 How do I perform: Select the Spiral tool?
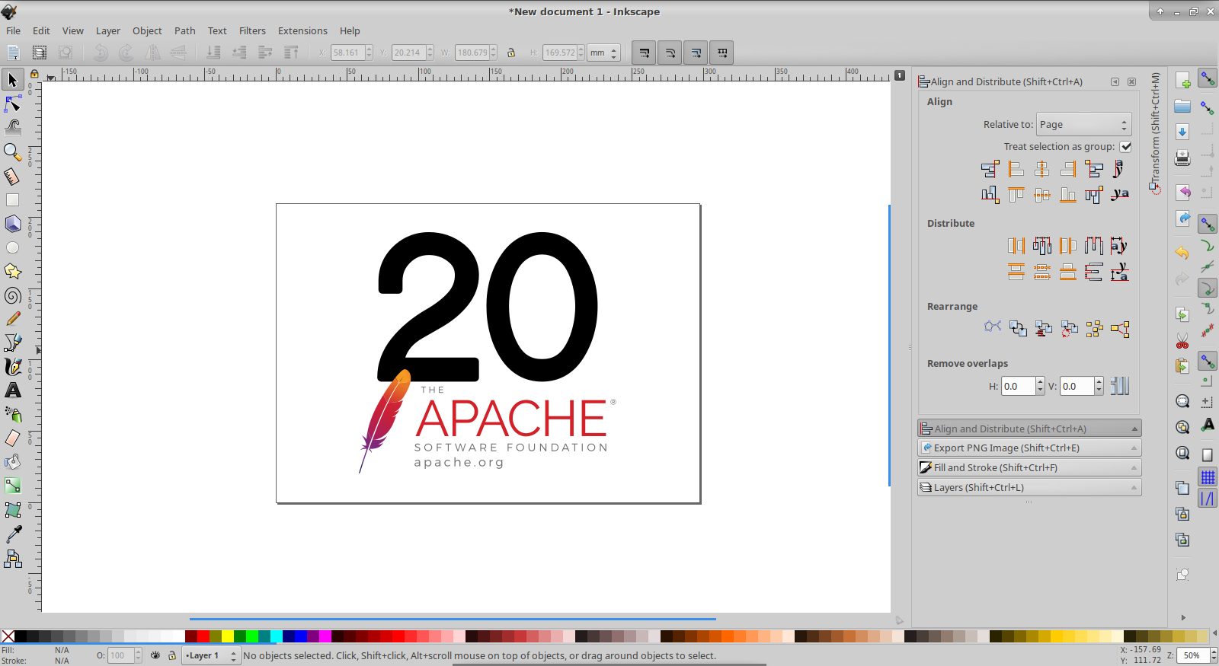13,295
